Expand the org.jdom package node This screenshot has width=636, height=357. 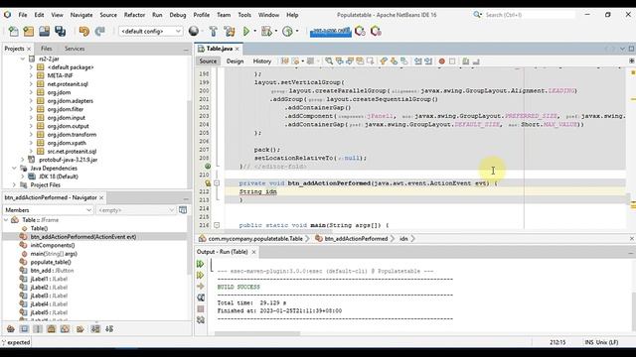(x=31, y=92)
